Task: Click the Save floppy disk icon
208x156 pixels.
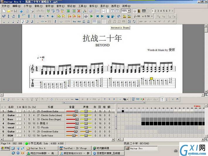Action: coord(16,11)
